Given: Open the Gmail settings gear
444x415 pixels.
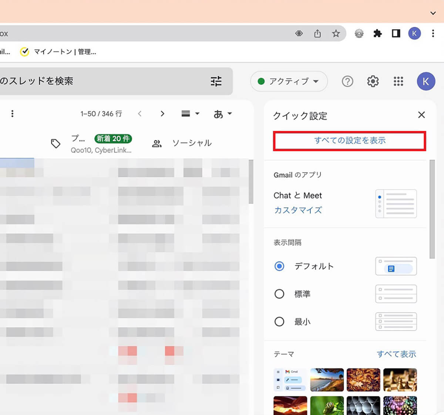Looking at the screenshot, I should (373, 81).
